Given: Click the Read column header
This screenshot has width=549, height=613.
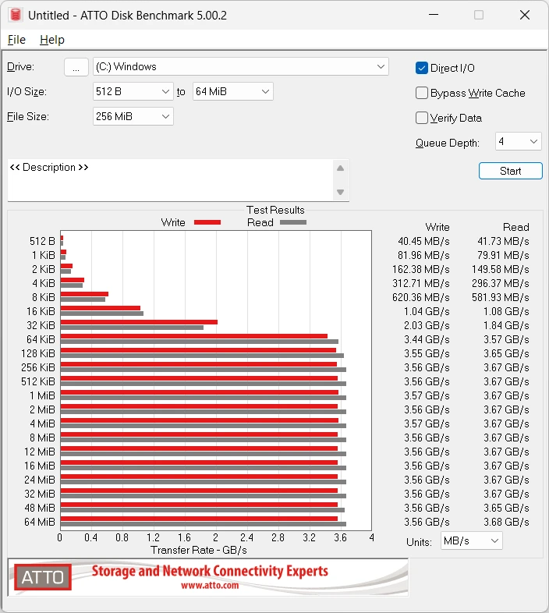Looking at the screenshot, I should pos(515,227).
